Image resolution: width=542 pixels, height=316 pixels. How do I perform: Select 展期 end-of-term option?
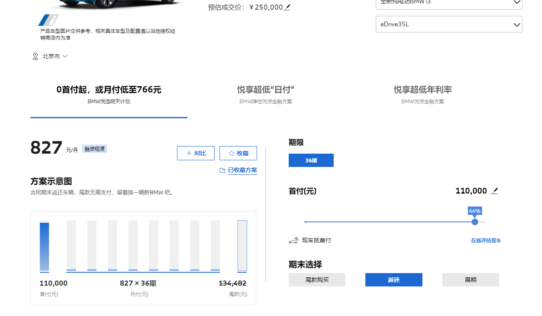pos(471,280)
